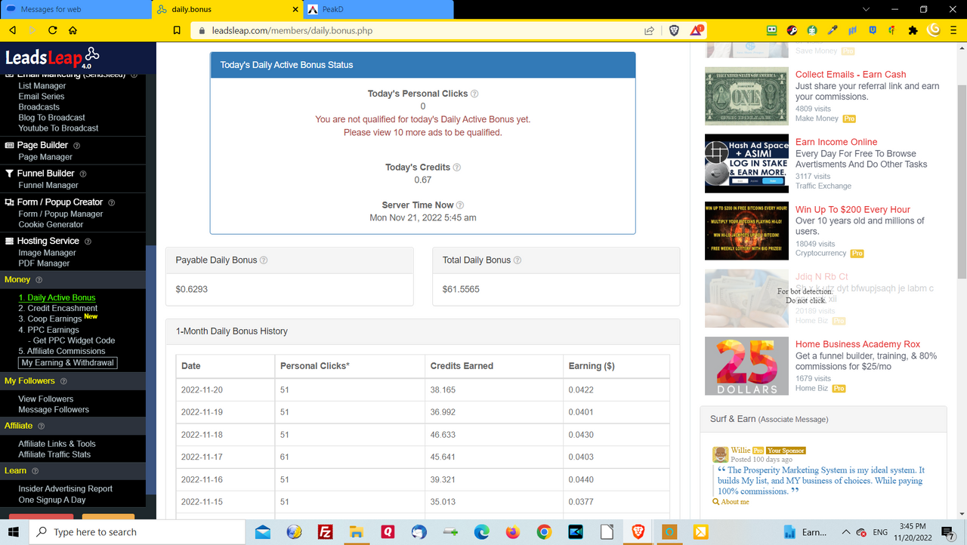The width and height of the screenshot is (967, 545).
Task: Click the help icon next to Today's Personal Clicks
Action: (474, 94)
